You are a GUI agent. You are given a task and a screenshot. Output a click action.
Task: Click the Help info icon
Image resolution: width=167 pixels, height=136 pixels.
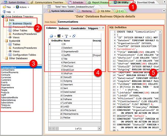(4, 12)
